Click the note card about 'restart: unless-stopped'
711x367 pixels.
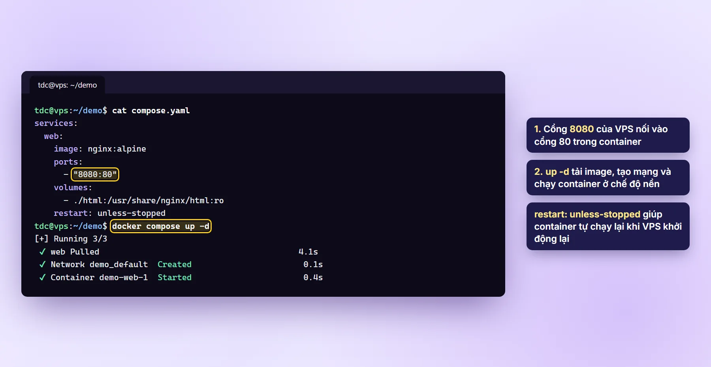(608, 226)
